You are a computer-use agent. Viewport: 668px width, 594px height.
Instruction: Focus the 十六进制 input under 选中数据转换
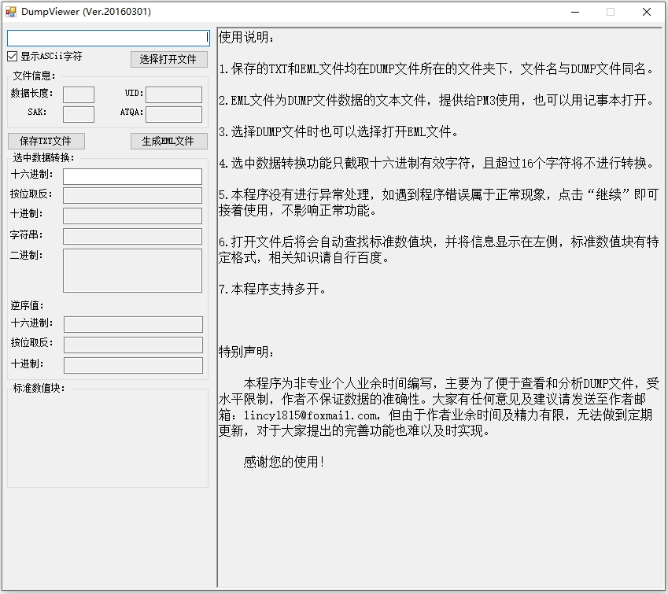(132, 176)
